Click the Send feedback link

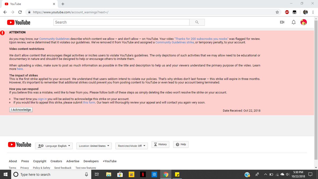(x=63, y=168)
